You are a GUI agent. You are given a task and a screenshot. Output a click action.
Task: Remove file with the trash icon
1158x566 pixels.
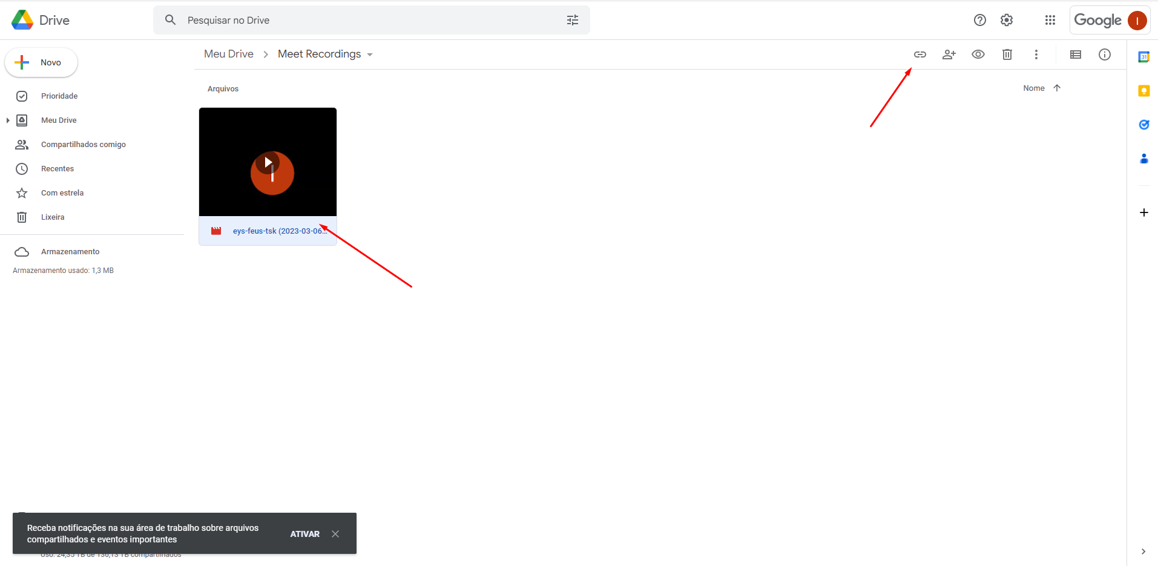pyautogui.click(x=1007, y=54)
